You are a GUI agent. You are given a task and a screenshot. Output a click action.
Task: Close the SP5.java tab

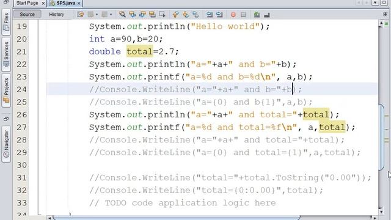tap(79, 3)
